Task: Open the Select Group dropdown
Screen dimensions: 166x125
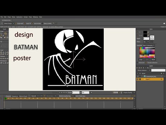Action: point(9,24)
